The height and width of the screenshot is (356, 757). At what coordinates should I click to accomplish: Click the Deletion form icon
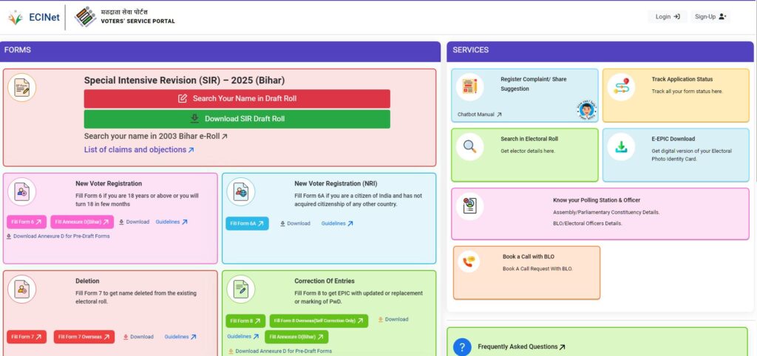(22, 290)
